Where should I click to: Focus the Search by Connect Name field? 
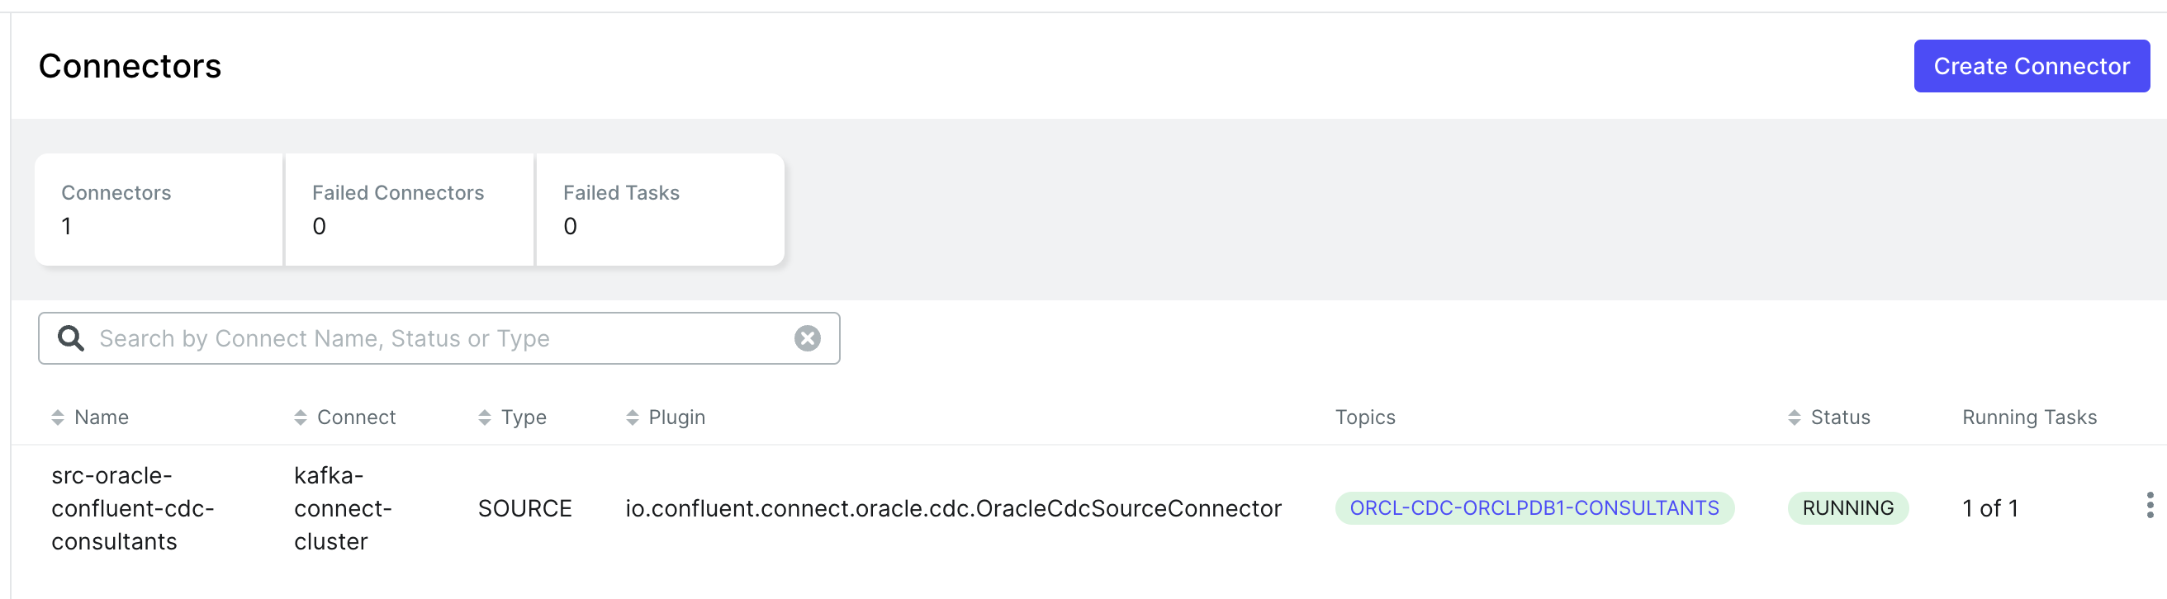click(x=438, y=338)
